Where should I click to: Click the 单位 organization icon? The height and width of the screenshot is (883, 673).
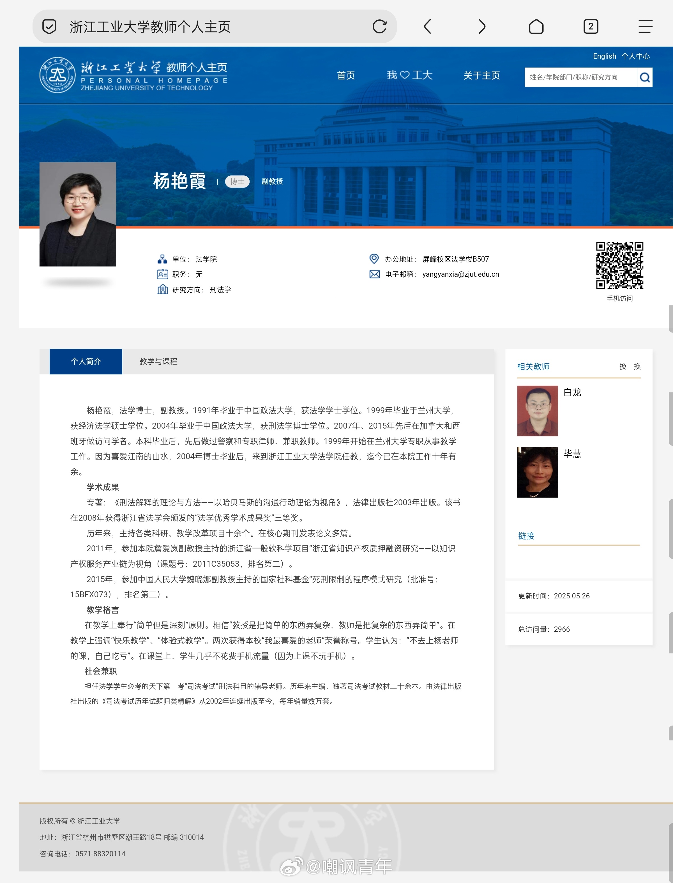pos(162,259)
